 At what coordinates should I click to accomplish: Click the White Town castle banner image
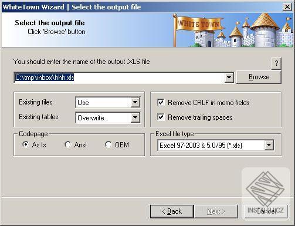pos(233,30)
